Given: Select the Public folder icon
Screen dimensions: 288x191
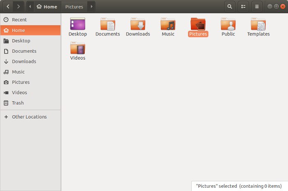Looking at the screenshot, I should pos(228,24).
